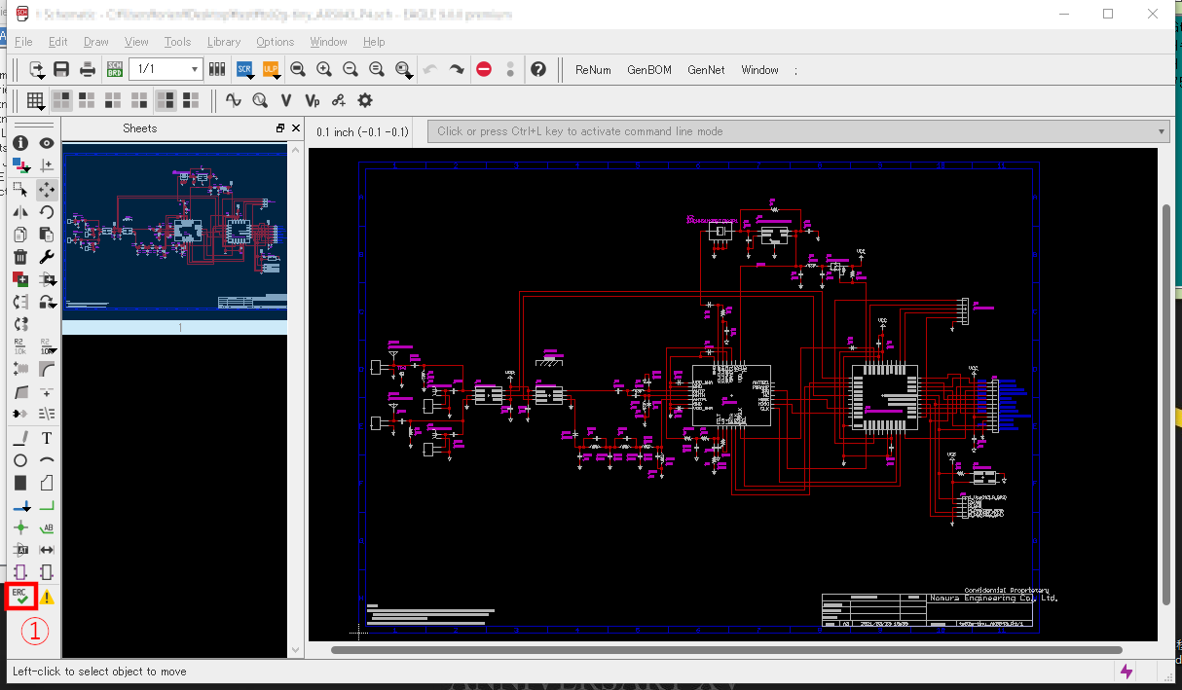Click the Zoom out magnifier icon

pos(351,69)
